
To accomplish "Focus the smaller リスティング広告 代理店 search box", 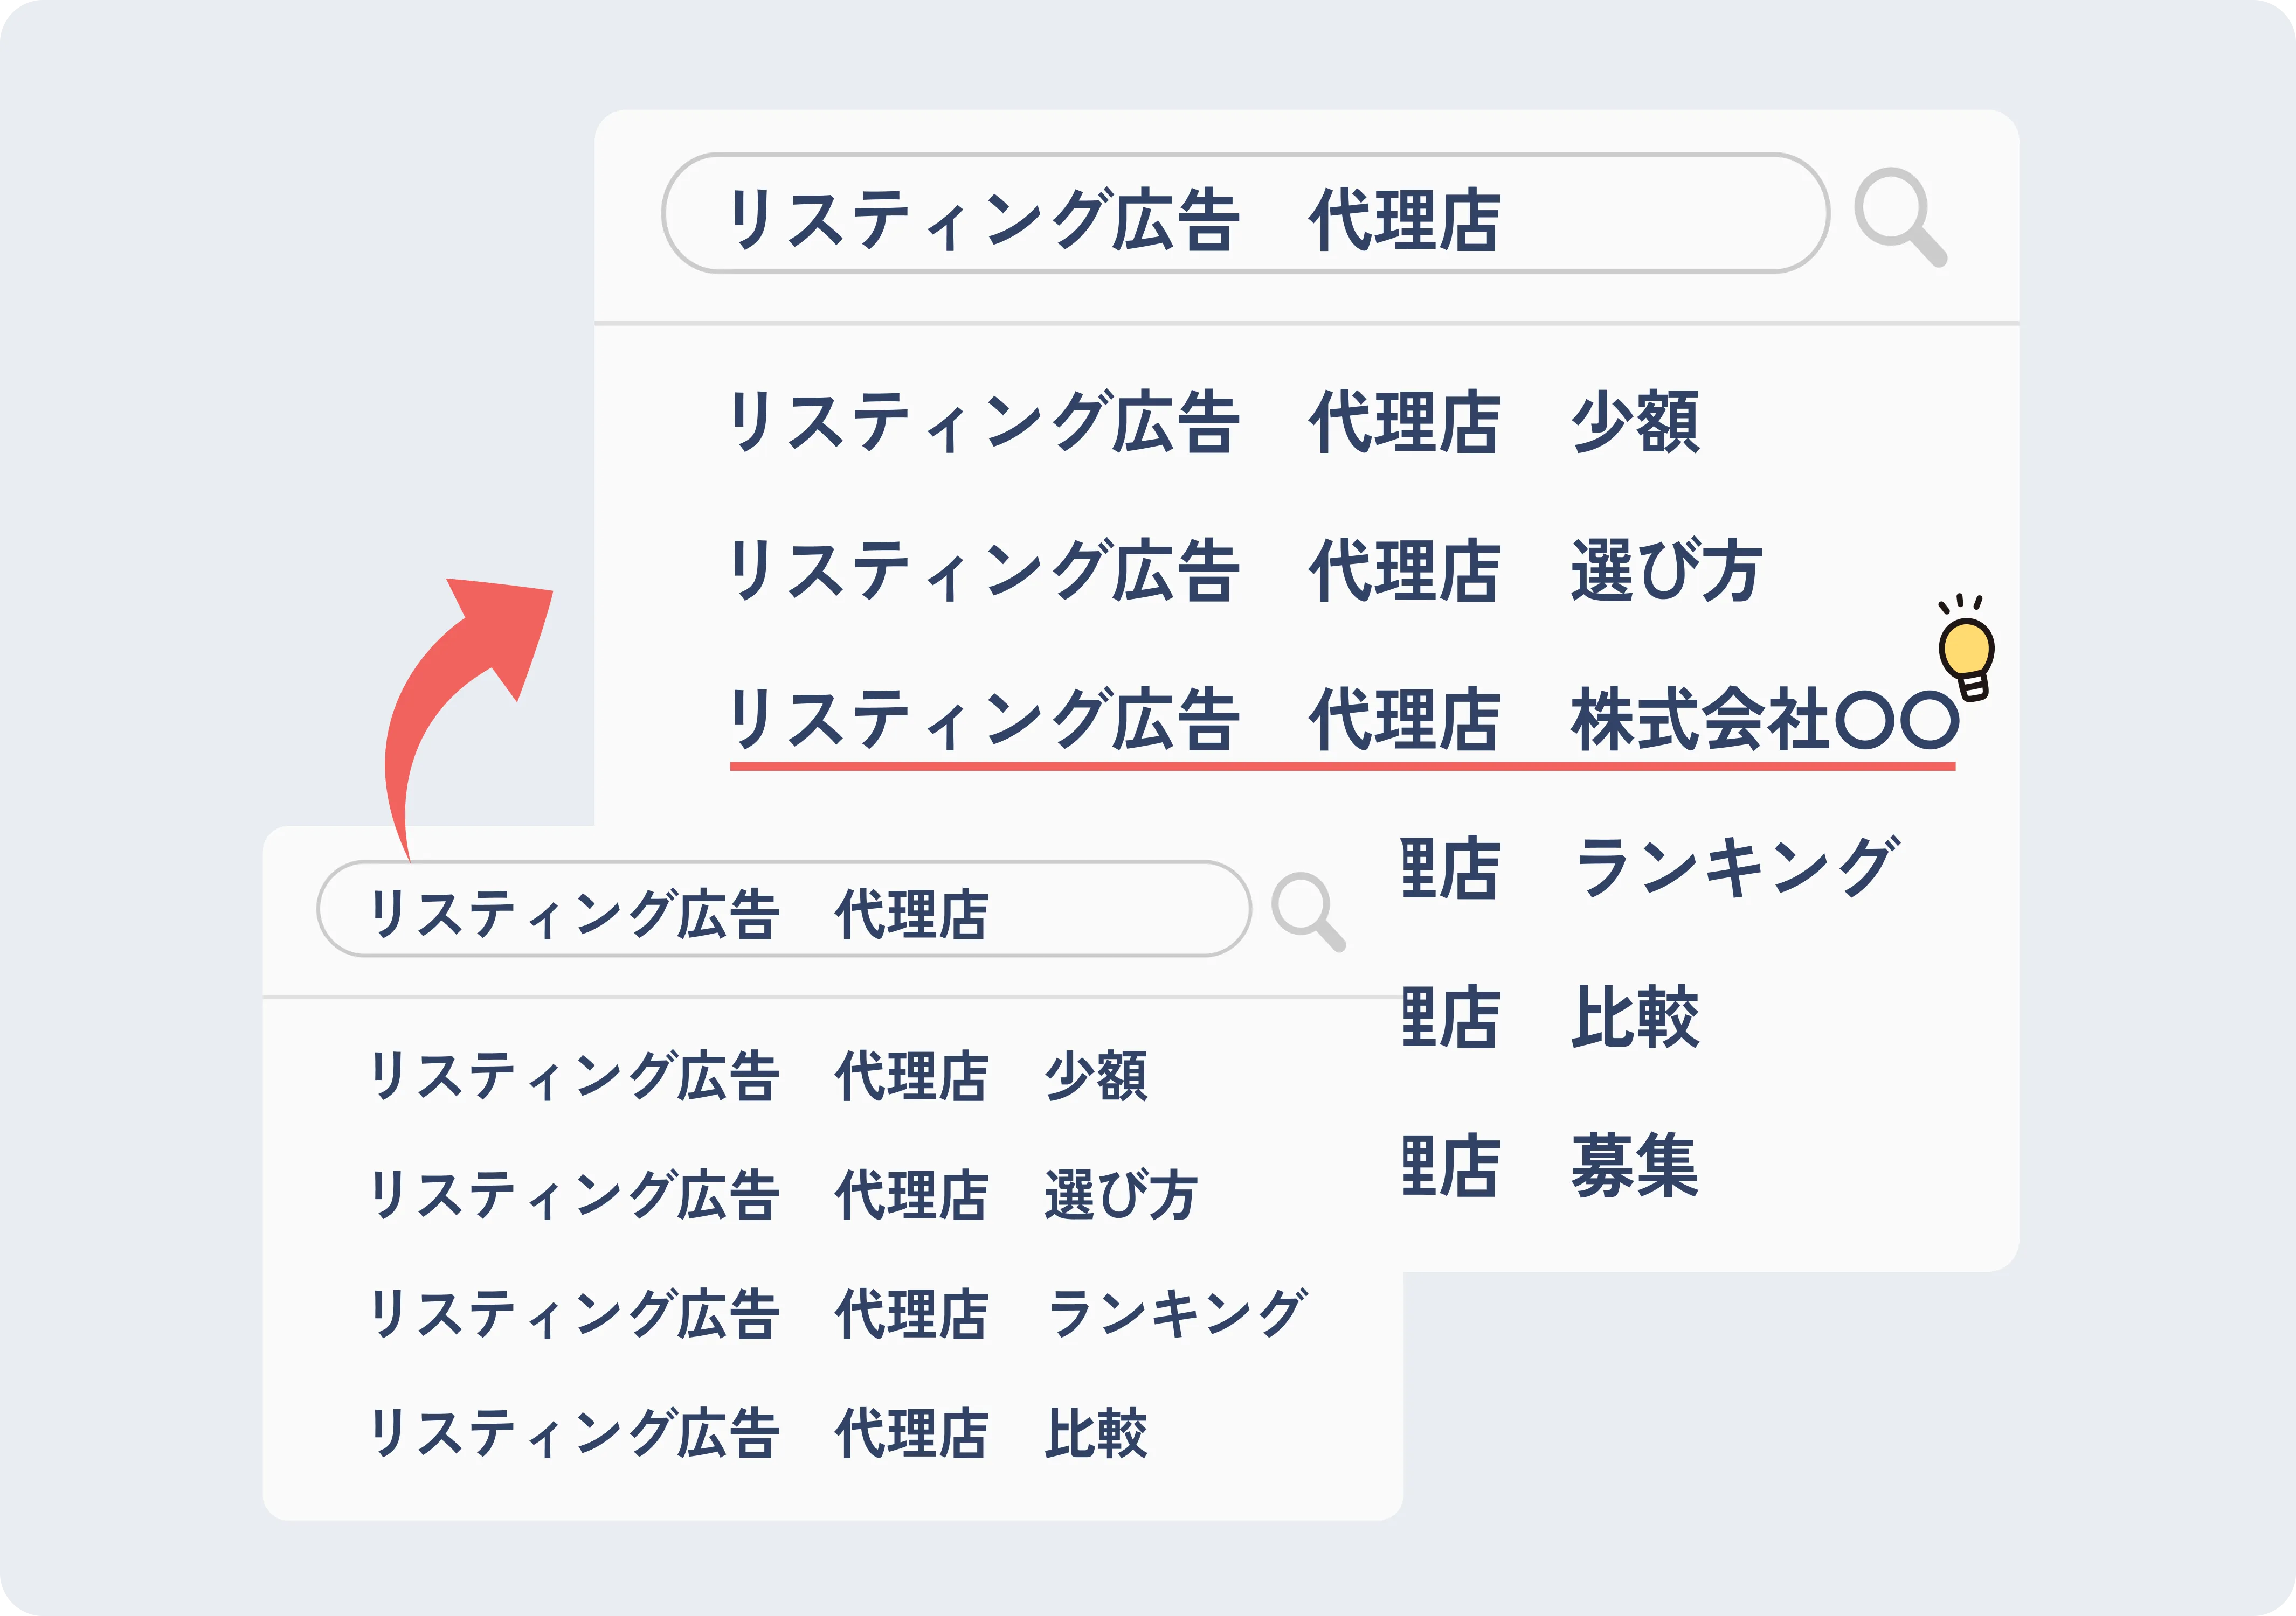I will point(783,908).
